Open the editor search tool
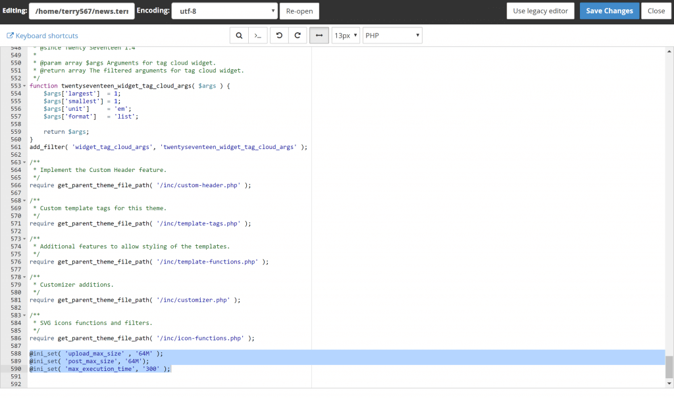This screenshot has height=398, width=674. 239,36
